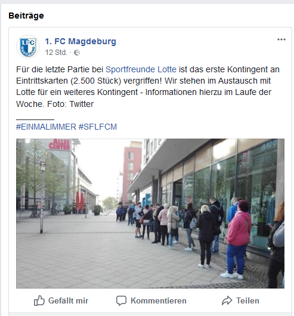Click the Beiträge section heading

tap(26, 16)
